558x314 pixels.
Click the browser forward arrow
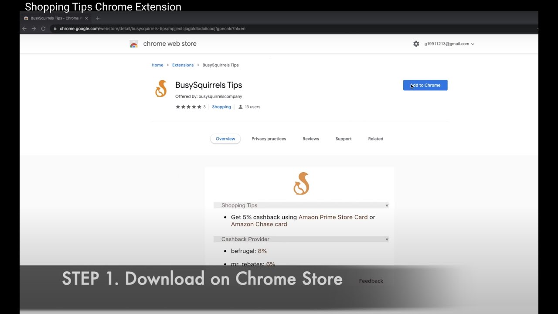(34, 29)
